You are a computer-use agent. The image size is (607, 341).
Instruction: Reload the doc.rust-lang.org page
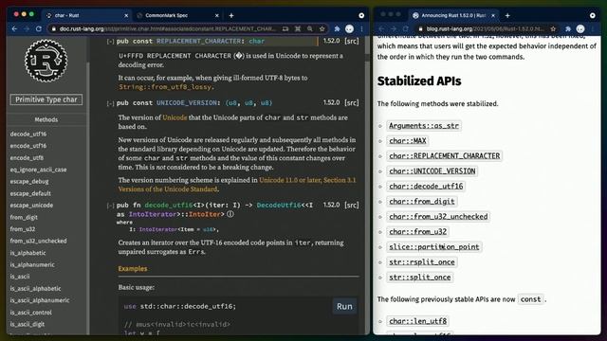pos(39,29)
